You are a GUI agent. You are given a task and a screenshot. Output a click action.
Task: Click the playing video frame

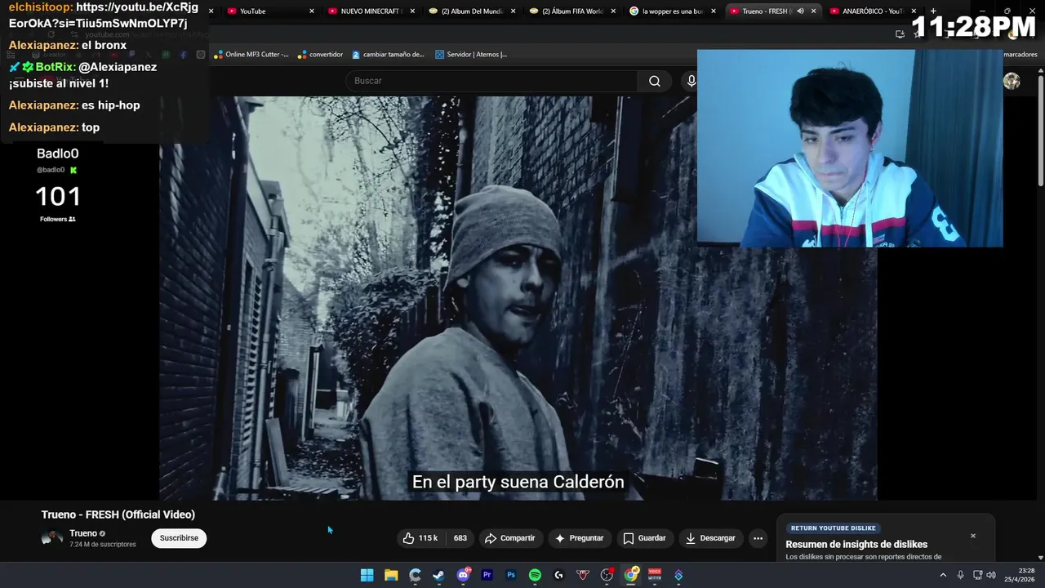click(x=518, y=298)
